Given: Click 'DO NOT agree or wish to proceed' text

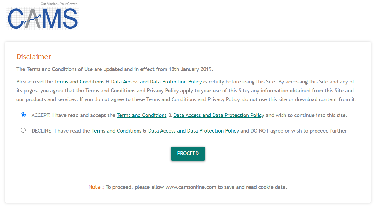Looking at the screenshot, I should (294, 131).
